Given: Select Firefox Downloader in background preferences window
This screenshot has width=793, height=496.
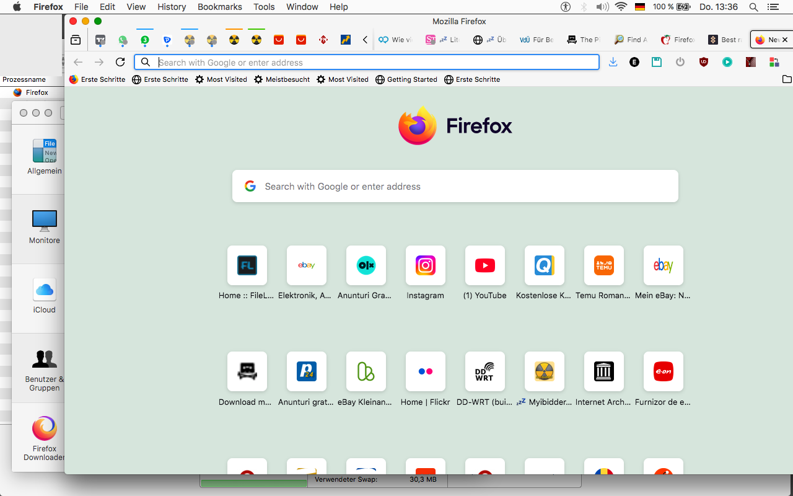Looking at the screenshot, I should coord(45,439).
